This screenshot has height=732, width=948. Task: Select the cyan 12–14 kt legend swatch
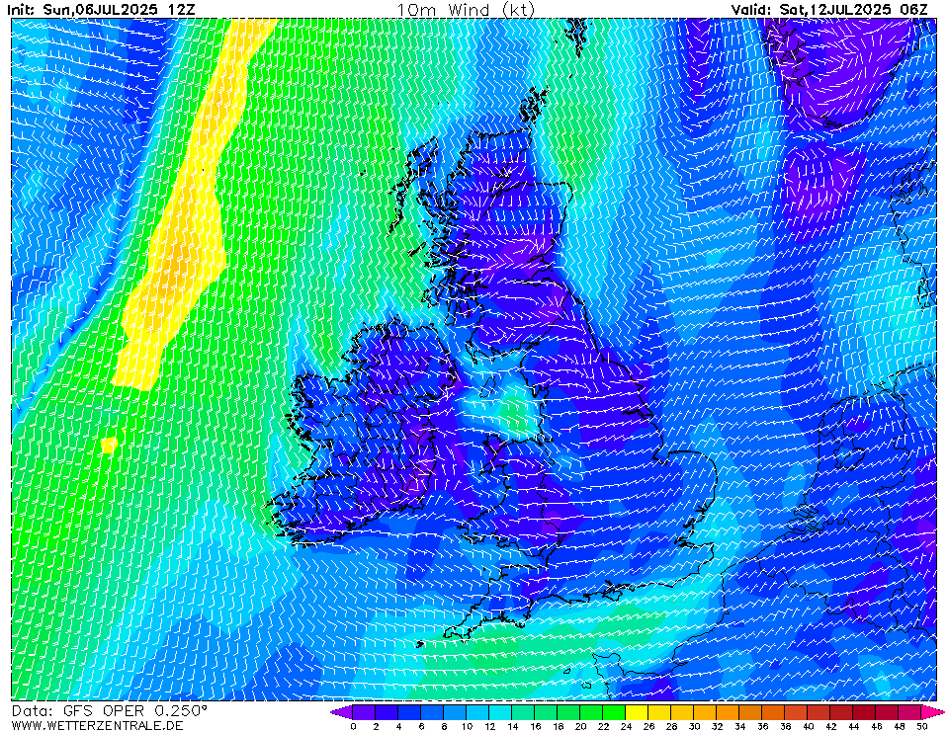[x=500, y=711]
